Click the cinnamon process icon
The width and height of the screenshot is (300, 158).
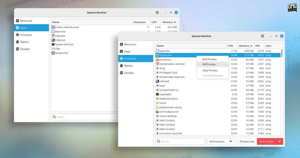pos(157,59)
